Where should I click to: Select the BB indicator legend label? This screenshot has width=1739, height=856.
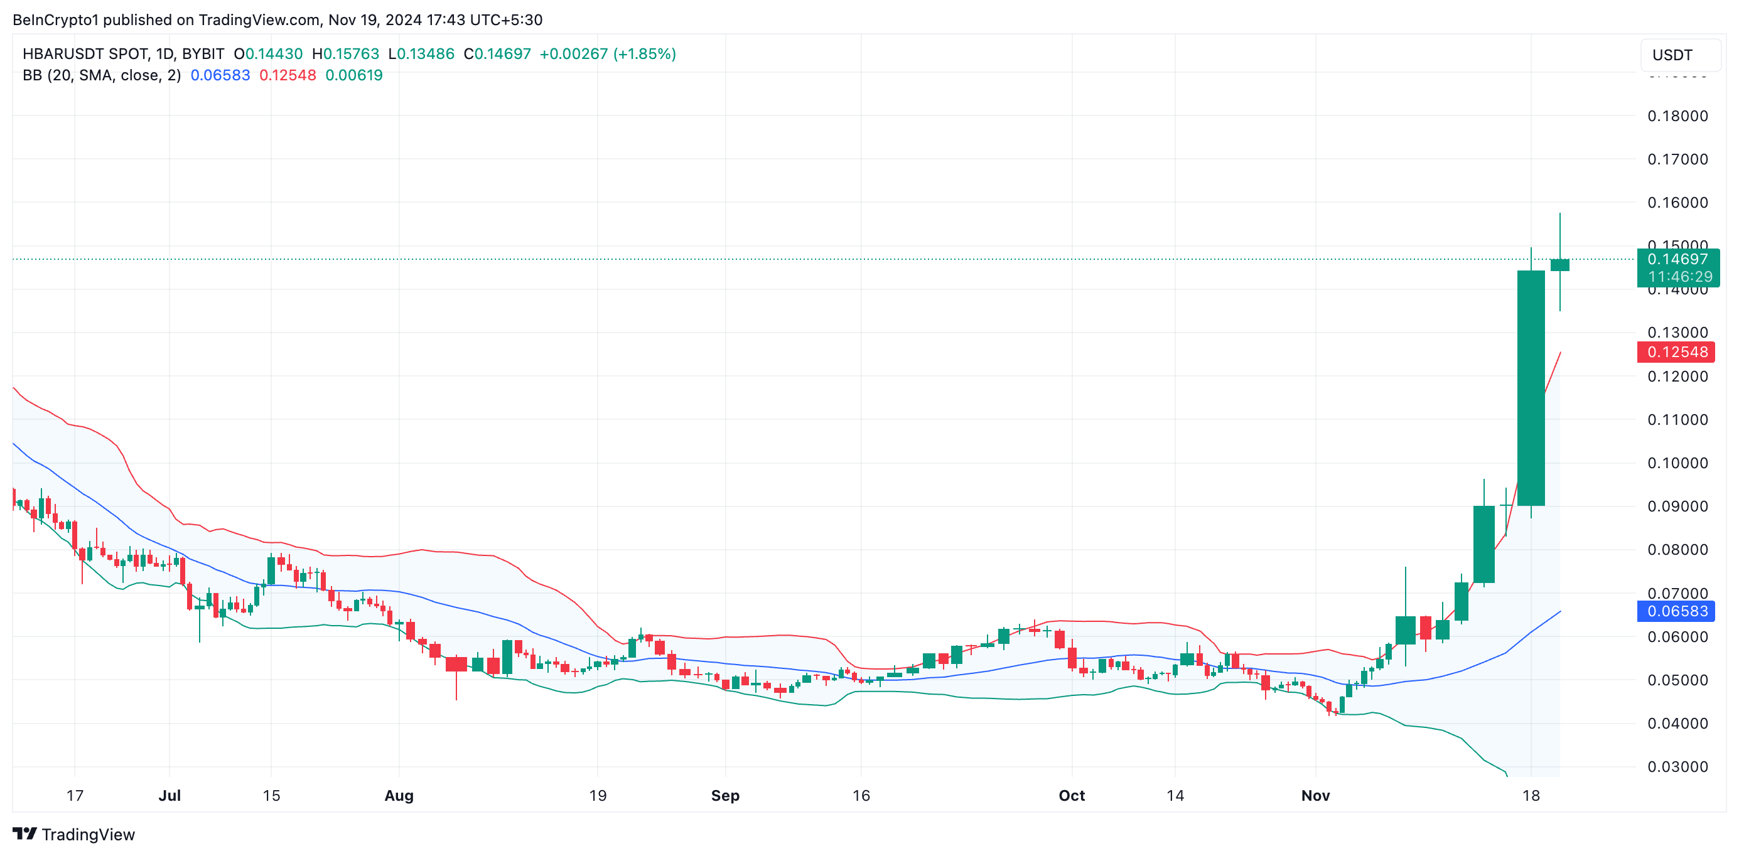(x=101, y=75)
